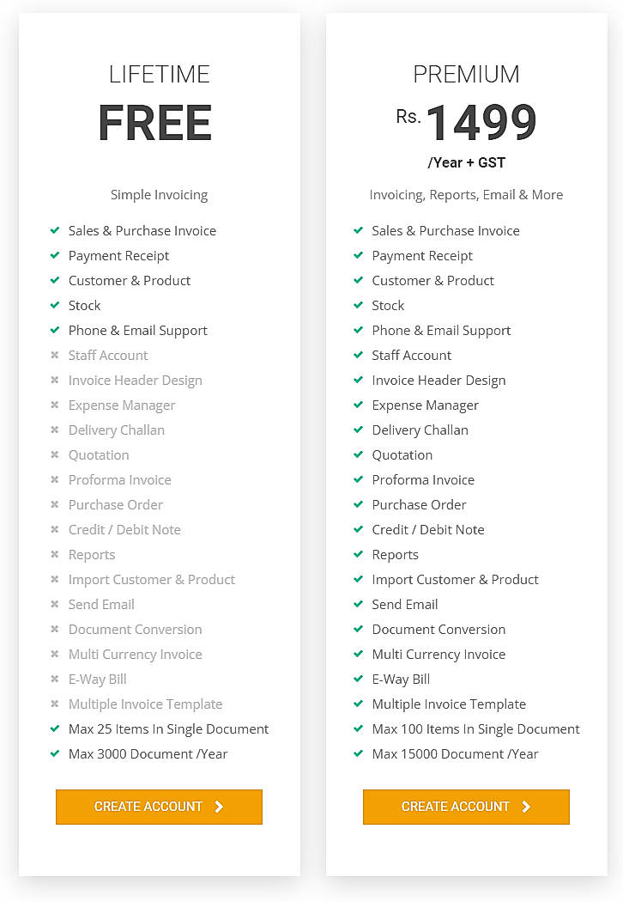Click the LIFETIME plan title

tap(159, 75)
